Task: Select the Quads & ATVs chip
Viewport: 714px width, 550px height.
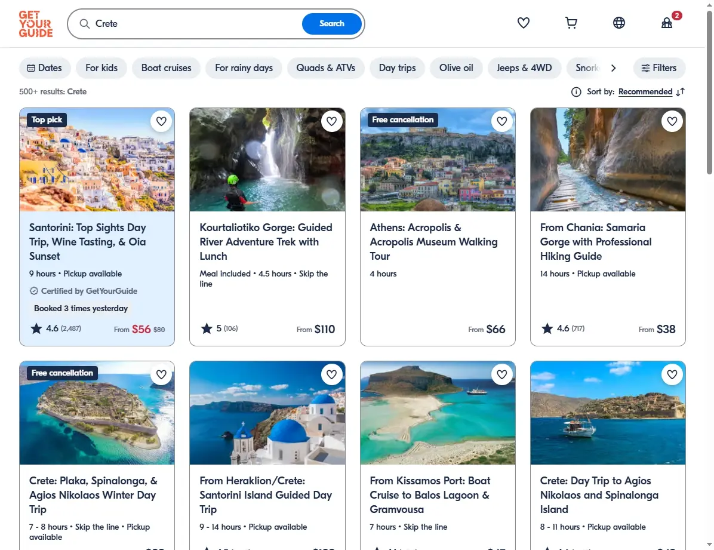Action: click(325, 68)
